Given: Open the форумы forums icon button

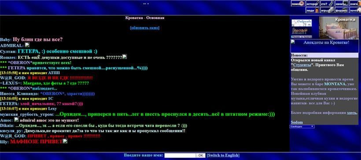Looking at the screenshot, I should [x=342, y=10].
